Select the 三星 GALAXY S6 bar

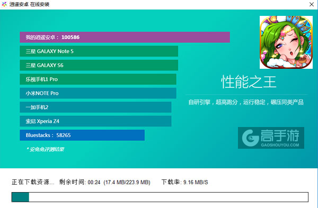(x=99, y=65)
